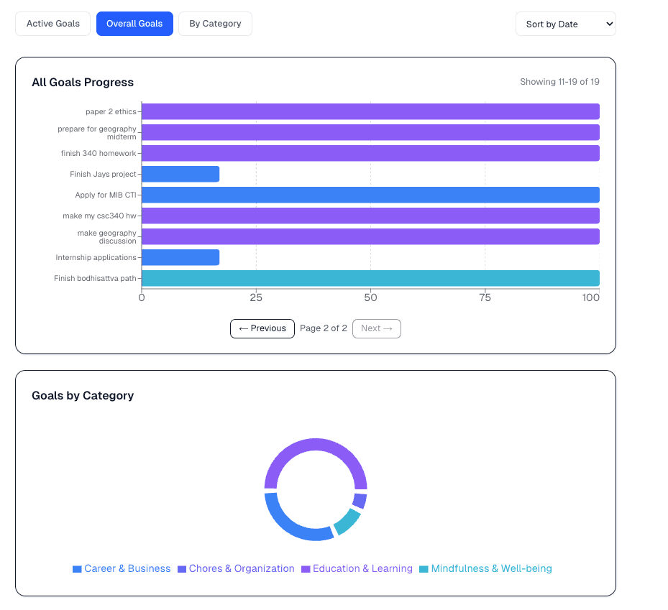Select the Overall Goals tab

point(134,24)
